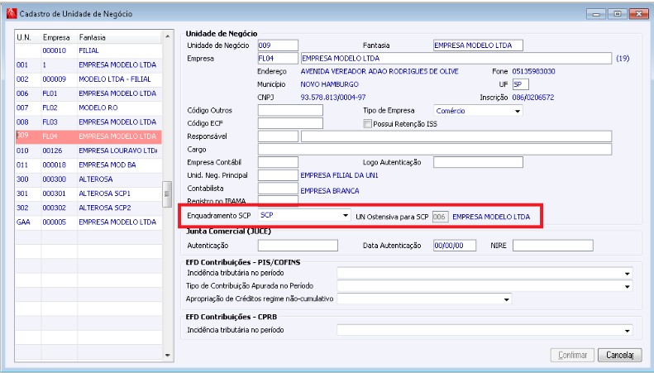654x373 pixels.
Task: Click the Empresa code field FL04
Action: click(278, 59)
